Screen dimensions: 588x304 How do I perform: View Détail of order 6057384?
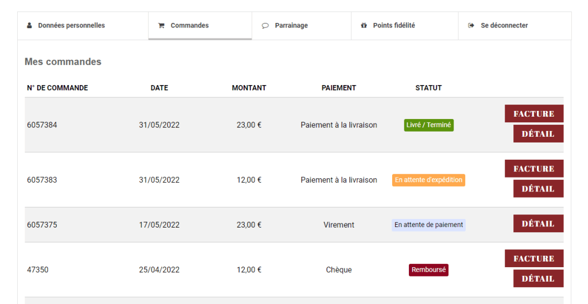tap(538, 133)
